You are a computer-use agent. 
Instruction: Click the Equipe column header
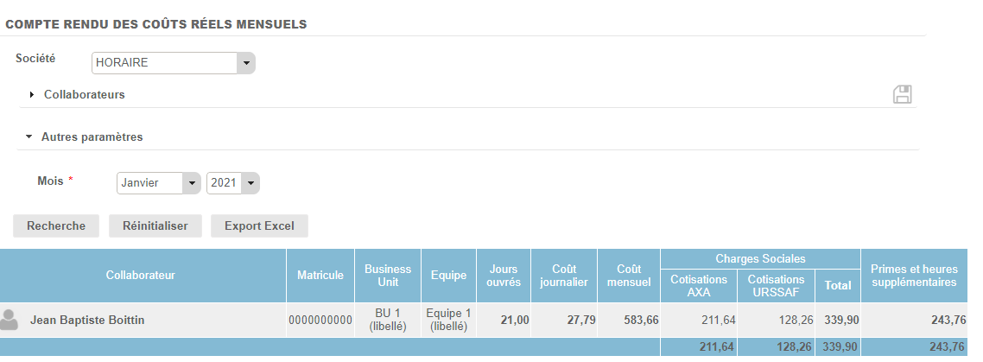click(x=449, y=276)
